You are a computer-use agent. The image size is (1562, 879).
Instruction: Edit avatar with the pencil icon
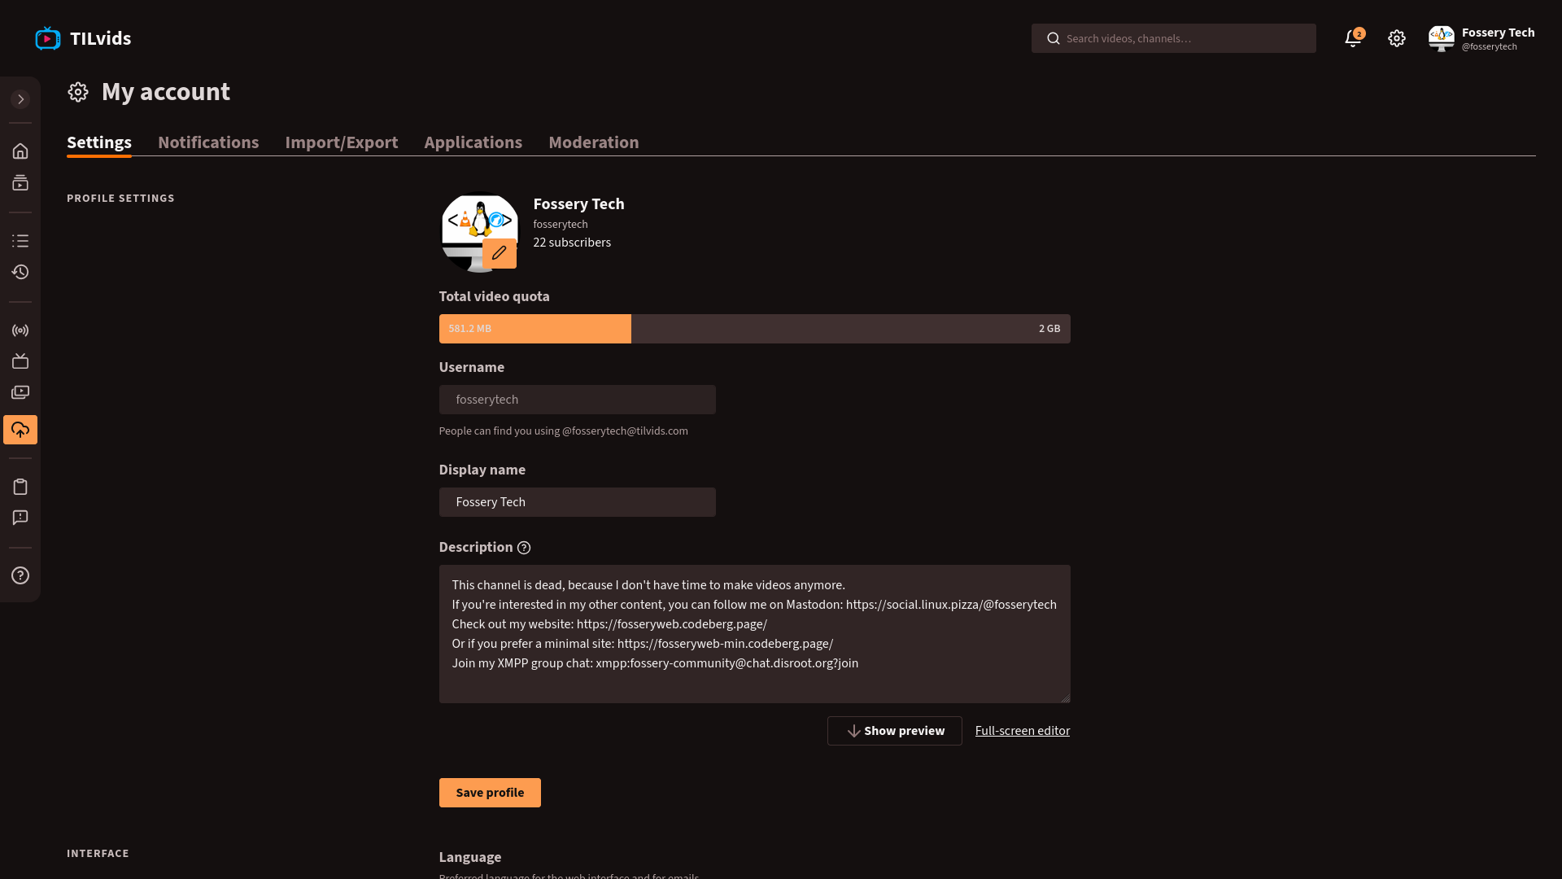pos(500,253)
